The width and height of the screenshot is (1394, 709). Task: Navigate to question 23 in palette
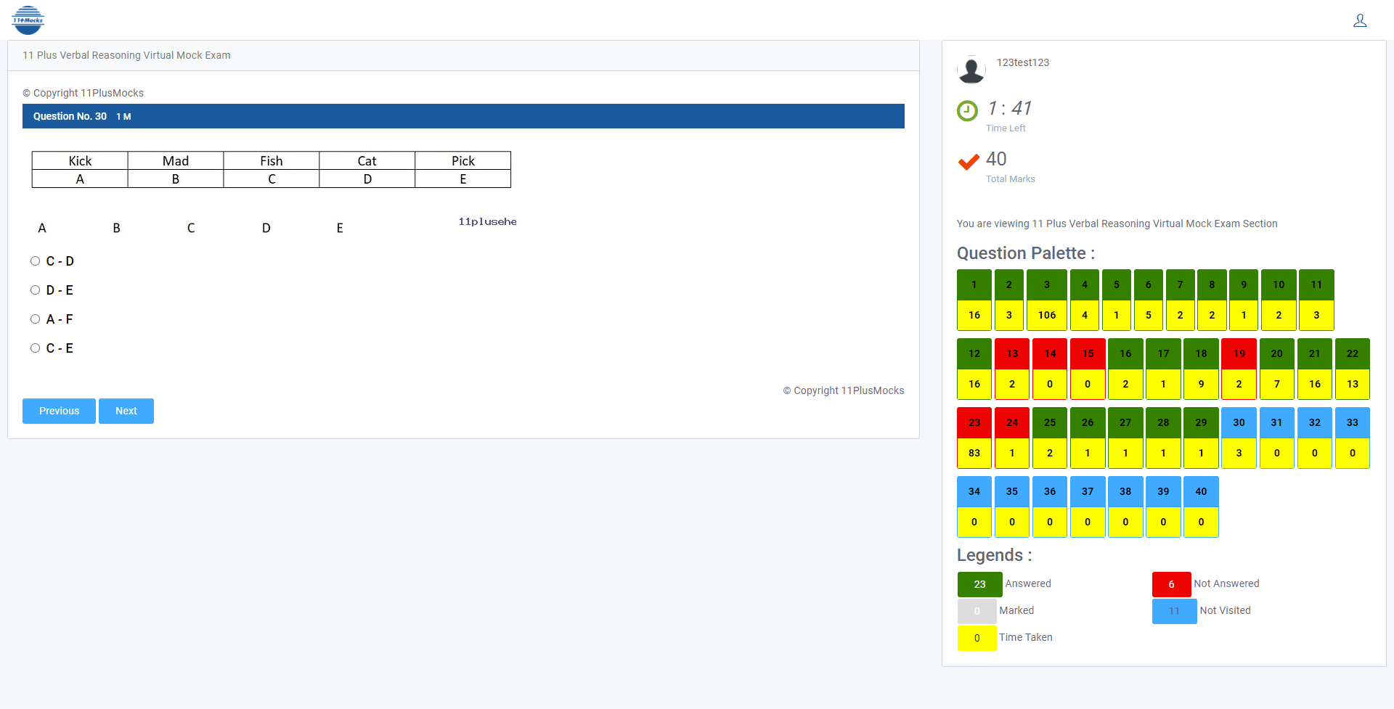(x=974, y=423)
